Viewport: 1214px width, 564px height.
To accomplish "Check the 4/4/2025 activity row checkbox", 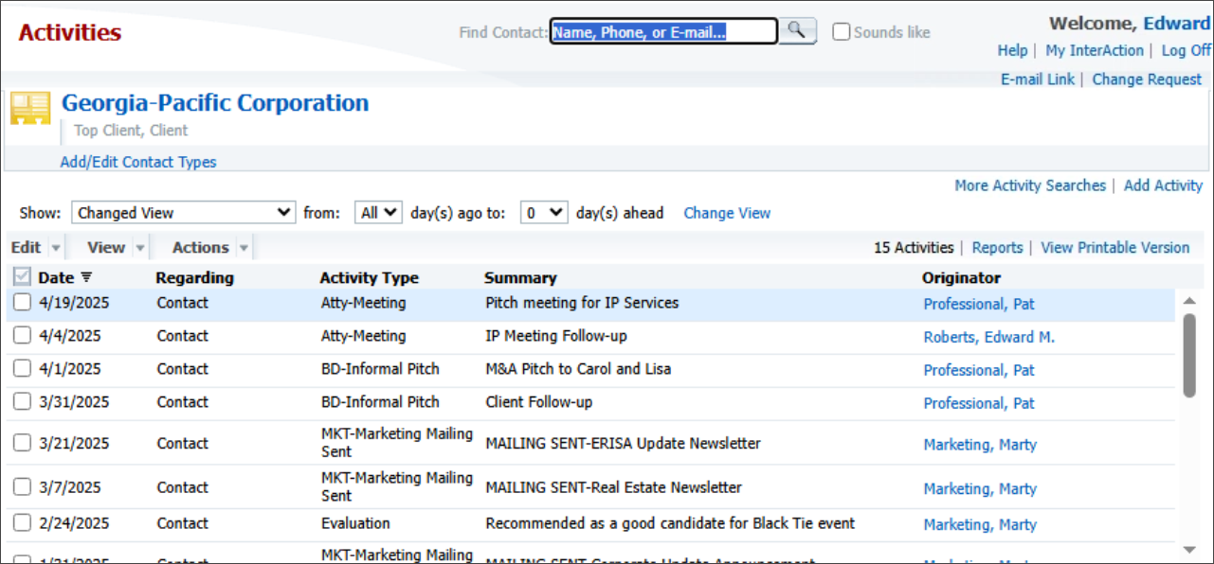I will click(x=23, y=336).
